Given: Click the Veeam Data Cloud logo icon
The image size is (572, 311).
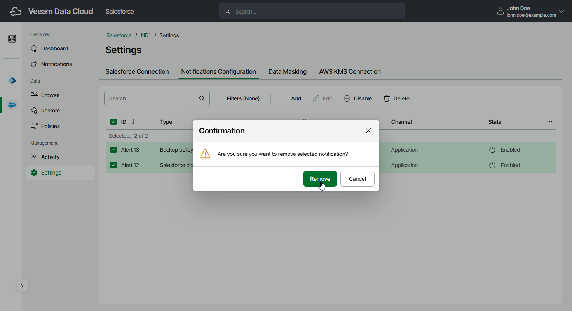Looking at the screenshot, I should (16, 12).
